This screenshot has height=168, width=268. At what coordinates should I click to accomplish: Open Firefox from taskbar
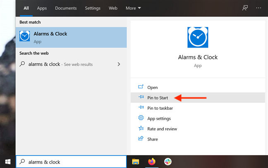(152, 162)
